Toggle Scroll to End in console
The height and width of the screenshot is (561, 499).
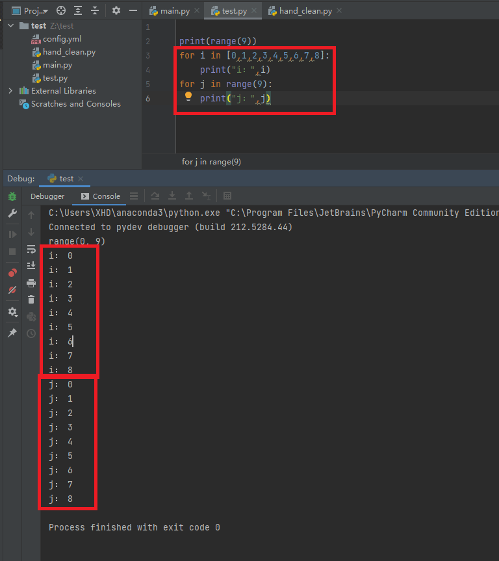tap(31, 265)
